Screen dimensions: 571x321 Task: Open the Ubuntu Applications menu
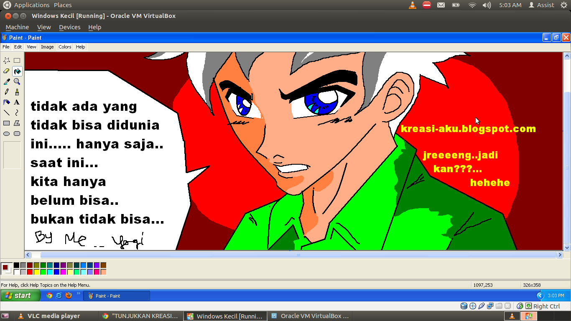32,5
